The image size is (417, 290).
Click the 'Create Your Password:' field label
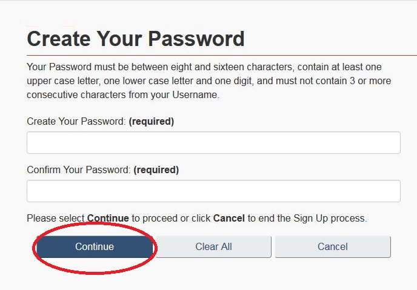click(76, 121)
